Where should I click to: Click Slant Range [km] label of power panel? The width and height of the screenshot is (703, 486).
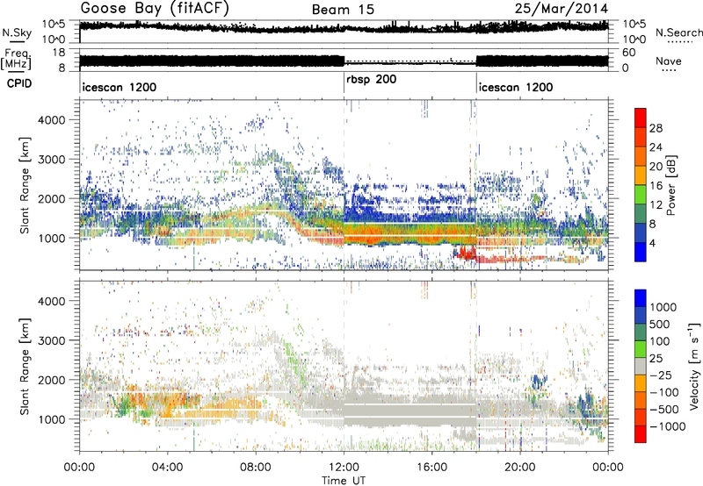[x=25, y=185]
